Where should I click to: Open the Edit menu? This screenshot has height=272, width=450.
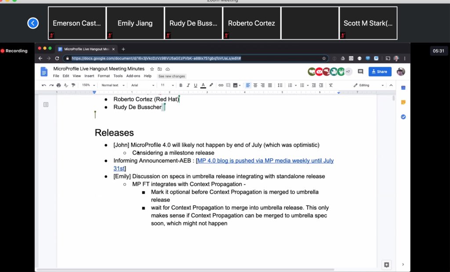pyautogui.click(x=66, y=76)
